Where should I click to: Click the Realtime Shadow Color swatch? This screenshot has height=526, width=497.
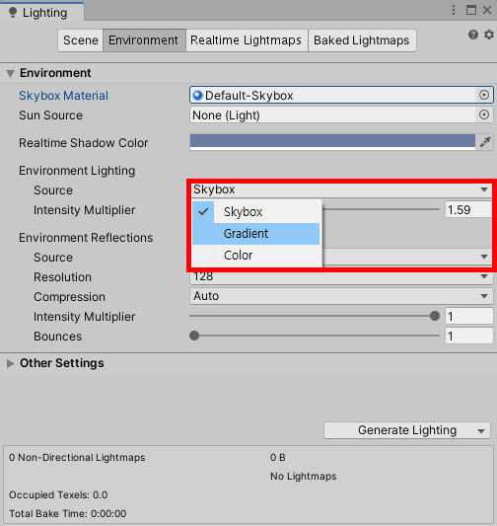click(x=332, y=142)
